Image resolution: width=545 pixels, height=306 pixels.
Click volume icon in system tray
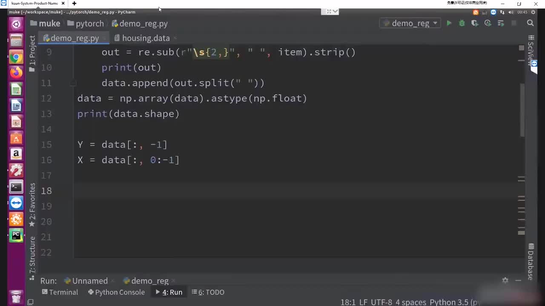coord(511,12)
